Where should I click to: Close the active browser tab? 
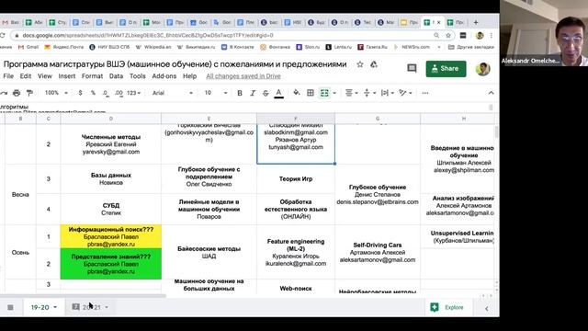coord(439,22)
